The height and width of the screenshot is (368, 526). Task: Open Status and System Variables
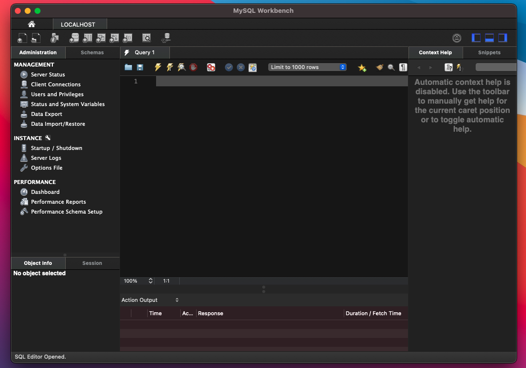coord(68,104)
